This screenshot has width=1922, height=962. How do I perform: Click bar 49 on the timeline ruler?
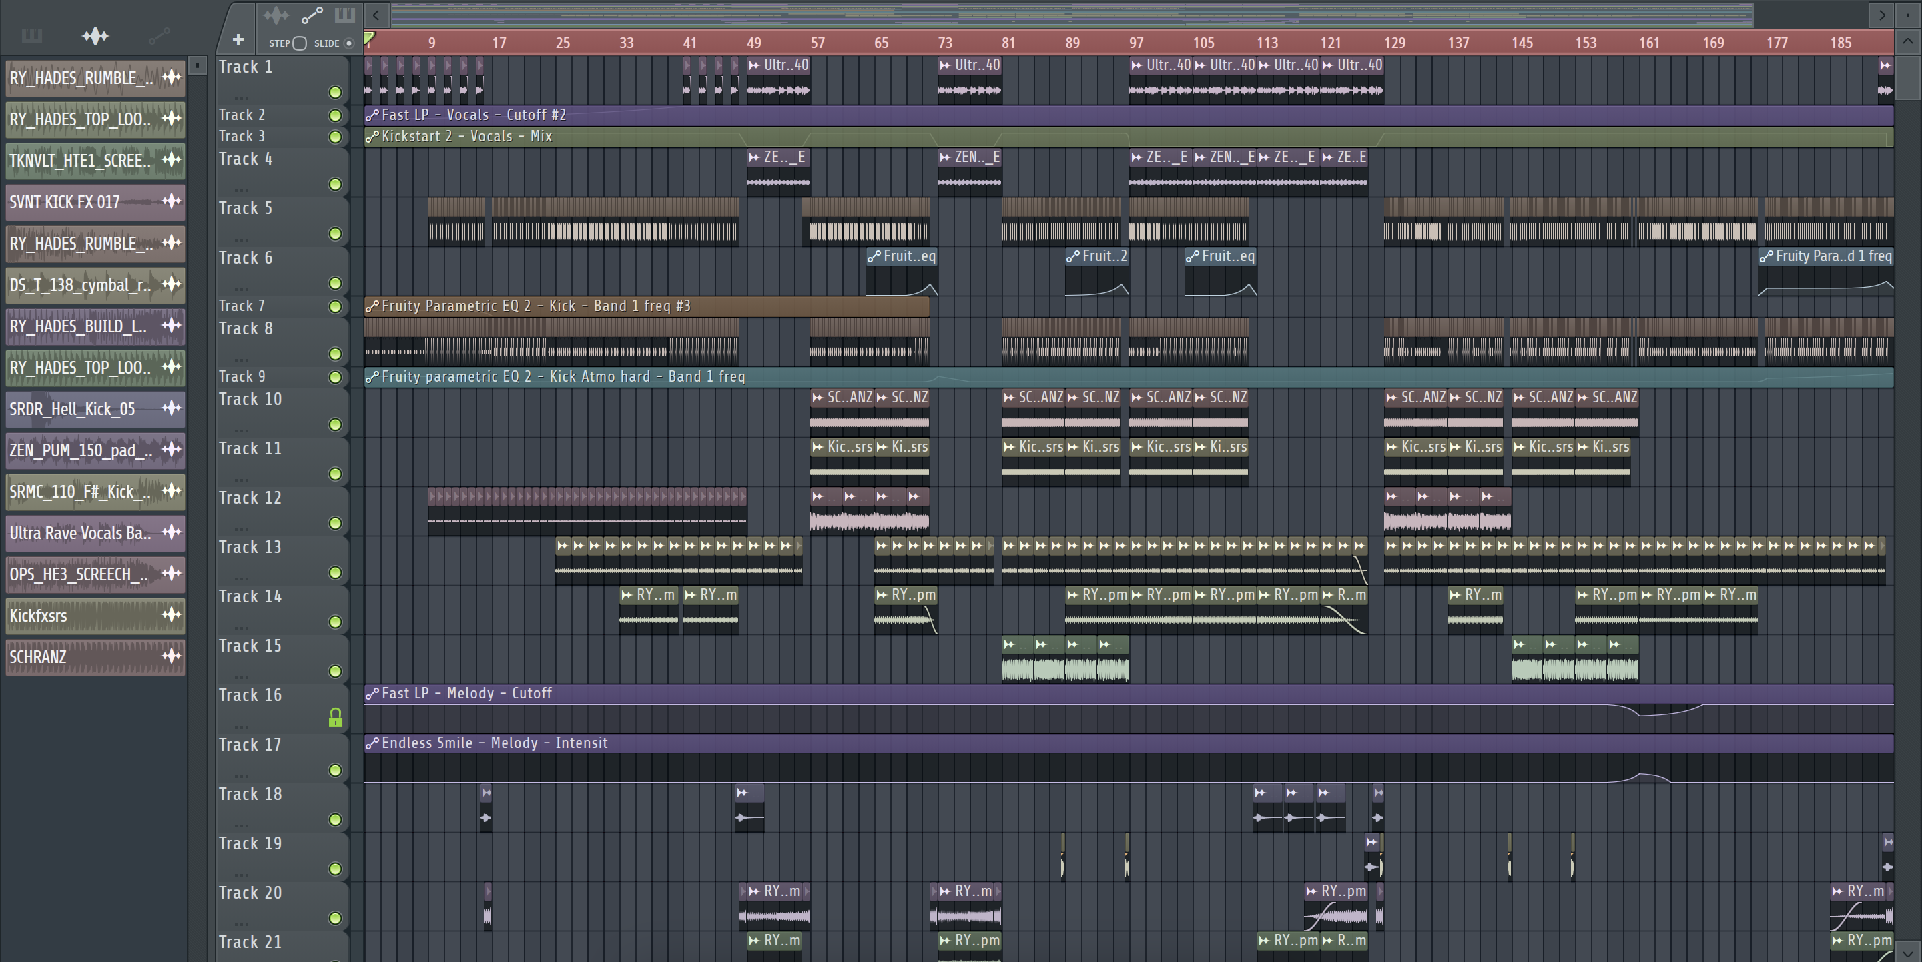tap(753, 43)
